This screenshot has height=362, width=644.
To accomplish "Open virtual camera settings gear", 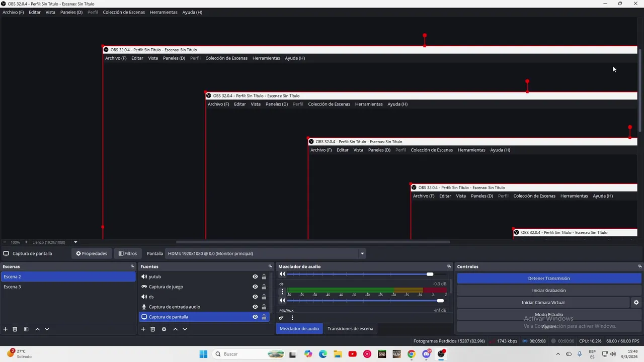I will click(x=636, y=302).
